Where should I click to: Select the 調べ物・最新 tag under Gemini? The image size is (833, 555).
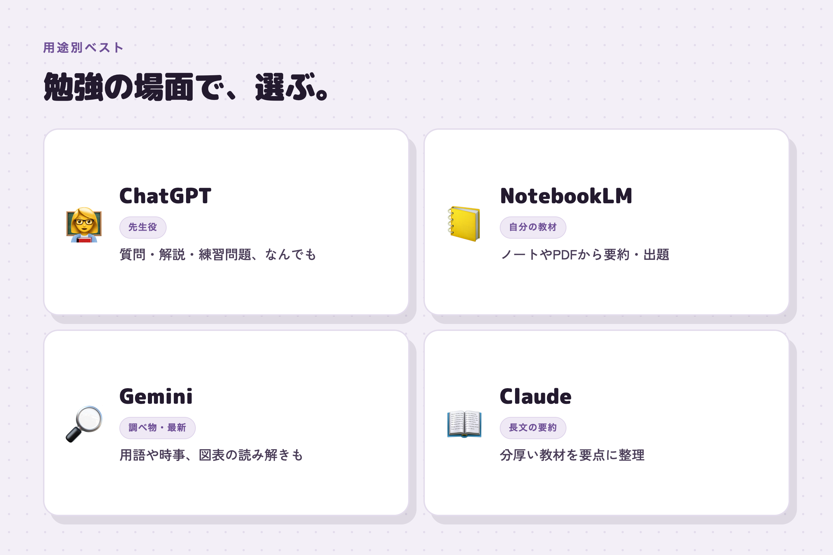pos(157,428)
